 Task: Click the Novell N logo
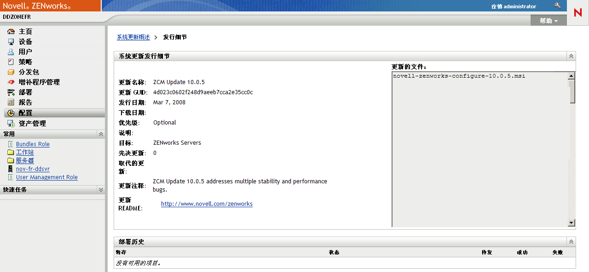click(x=578, y=13)
